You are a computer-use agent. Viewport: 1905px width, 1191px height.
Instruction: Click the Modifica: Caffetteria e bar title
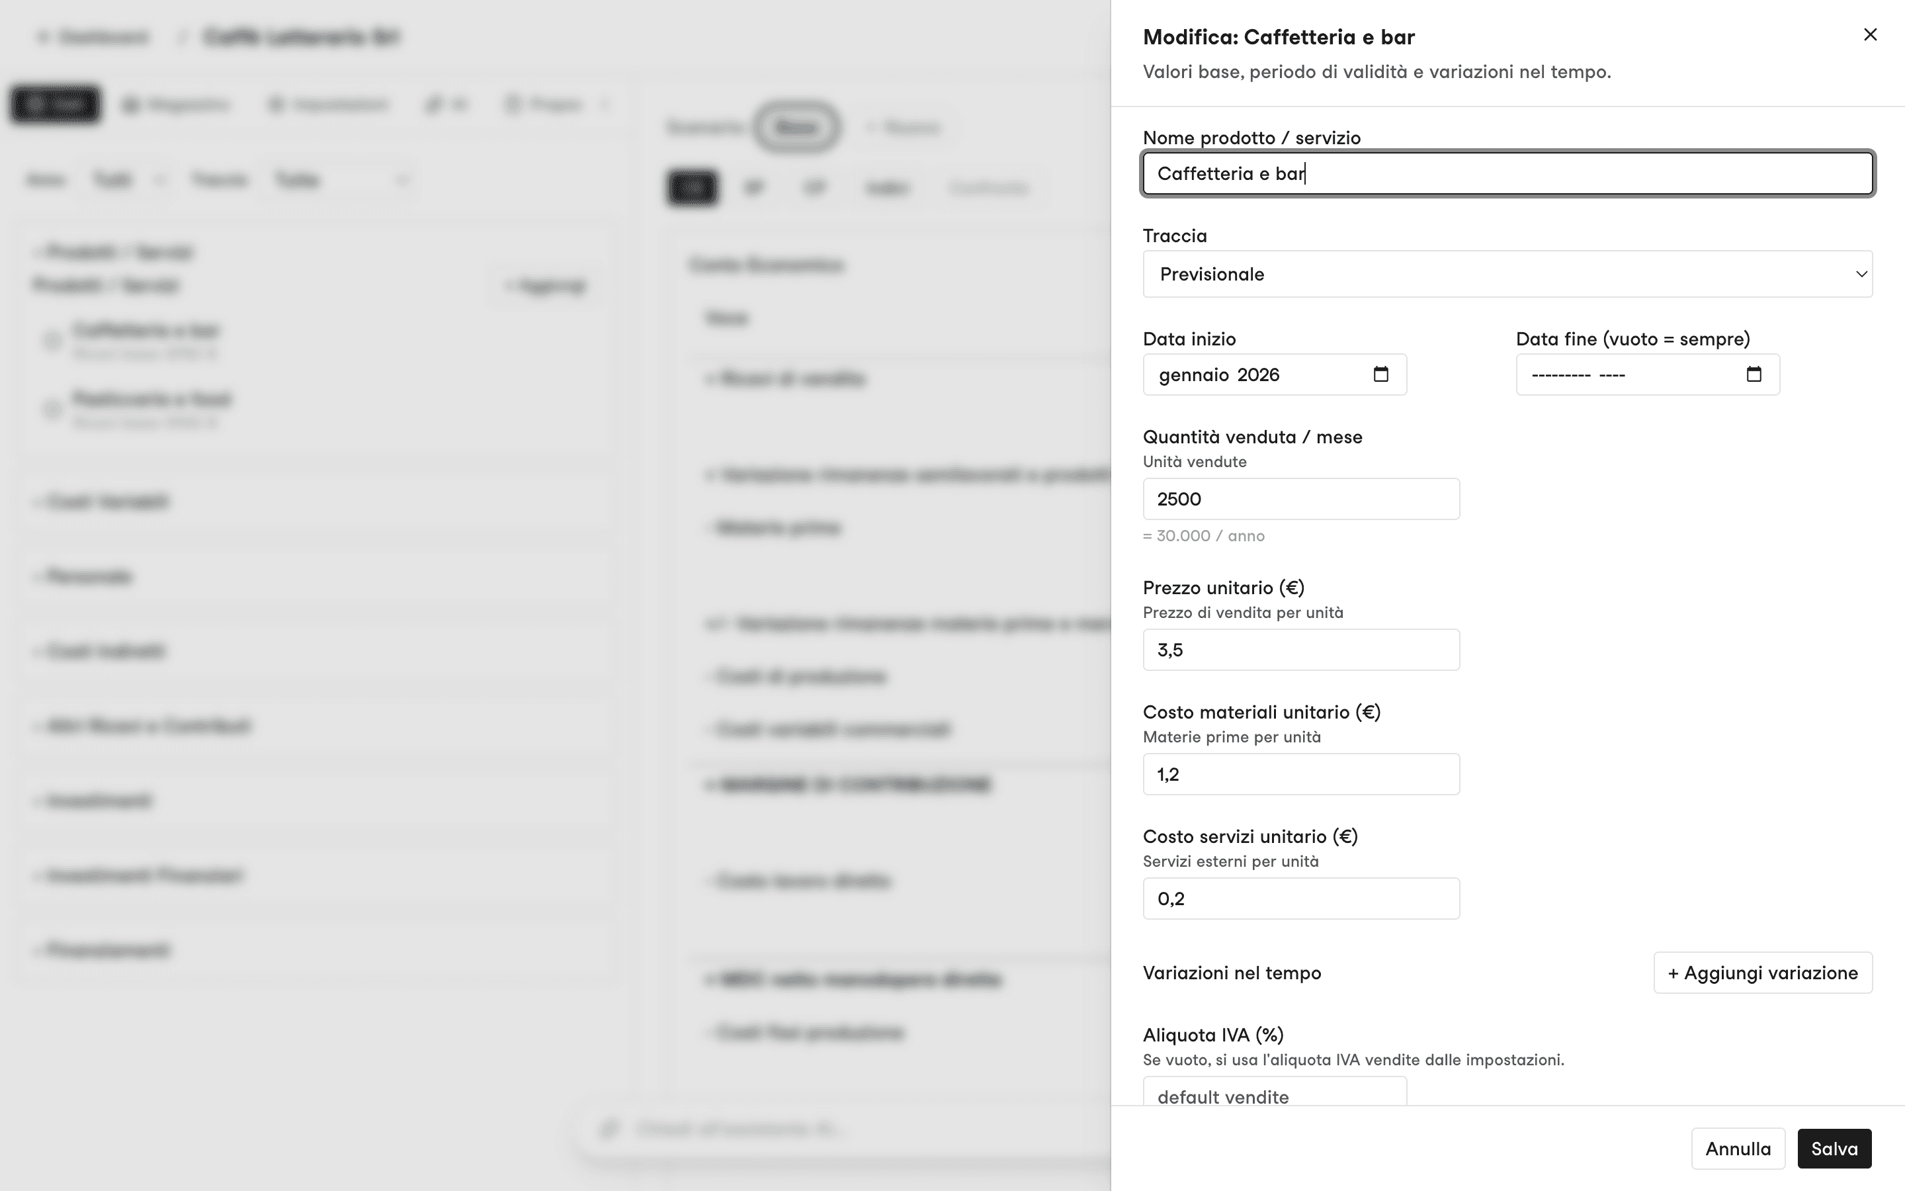1279,37
